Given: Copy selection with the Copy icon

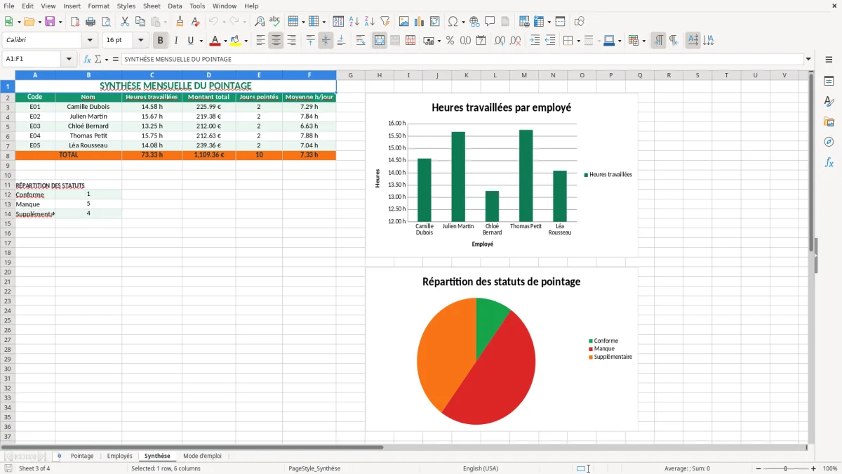Looking at the screenshot, I should click(x=140, y=22).
